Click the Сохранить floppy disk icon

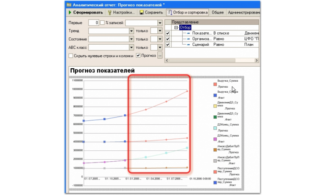click(141, 13)
